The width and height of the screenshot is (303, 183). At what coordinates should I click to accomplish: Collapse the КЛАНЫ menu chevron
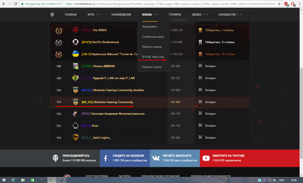coord(157,15)
